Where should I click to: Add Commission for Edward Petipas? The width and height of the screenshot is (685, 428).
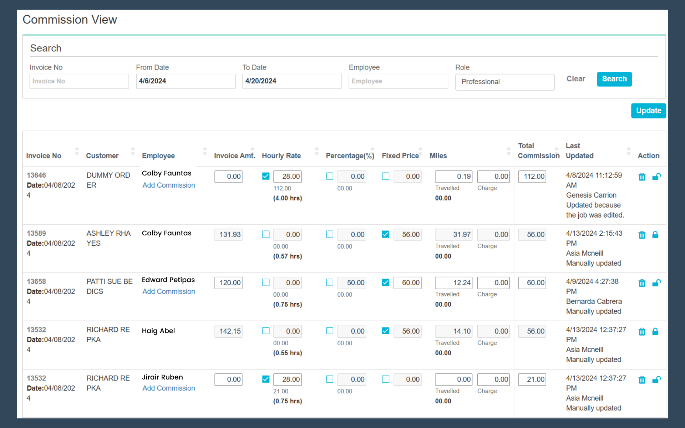[x=169, y=291]
